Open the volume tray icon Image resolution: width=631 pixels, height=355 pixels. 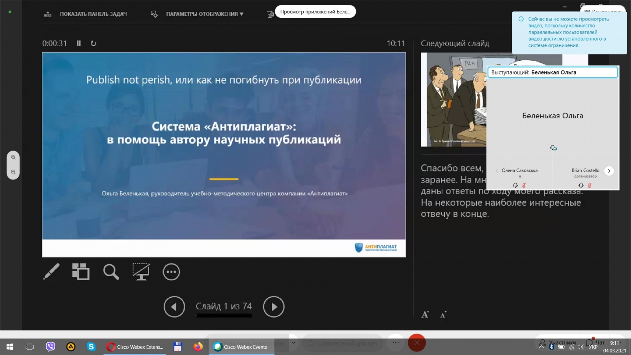coord(580,347)
